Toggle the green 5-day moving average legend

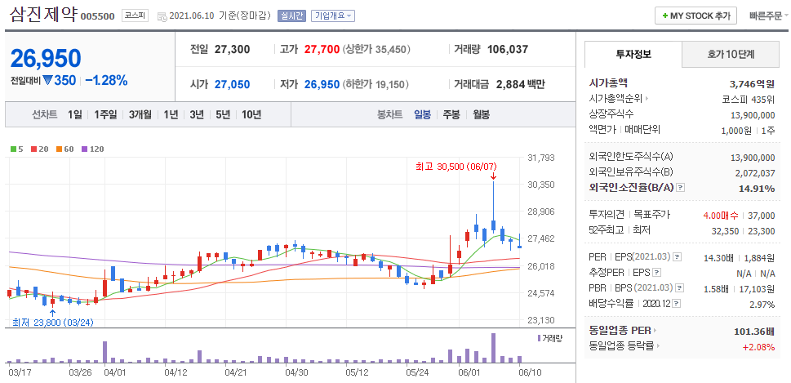click(x=12, y=149)
